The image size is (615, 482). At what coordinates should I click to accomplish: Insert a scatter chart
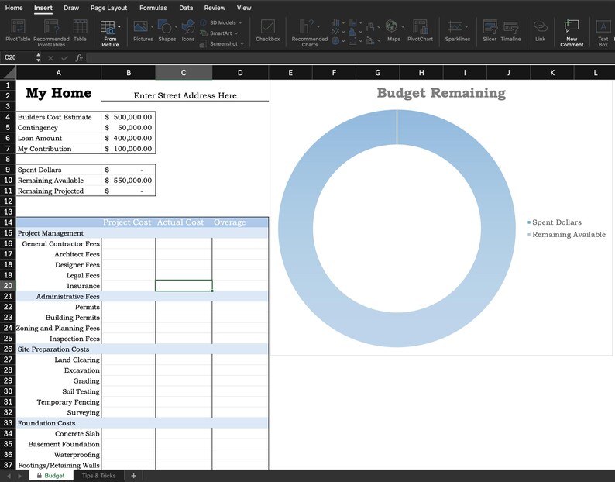pyautogui.click(x=352, y=41)
